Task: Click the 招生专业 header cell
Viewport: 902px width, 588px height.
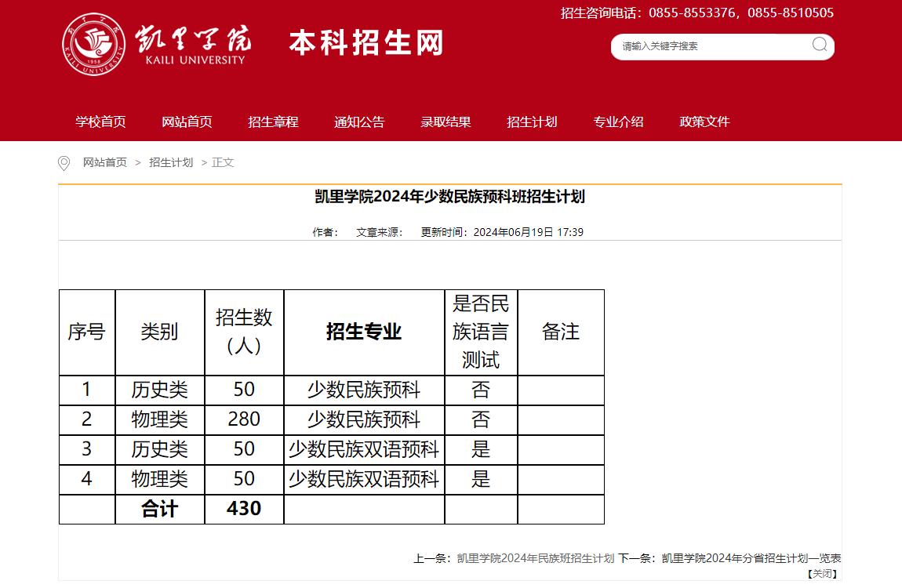Action: click(x=364, y=332)
